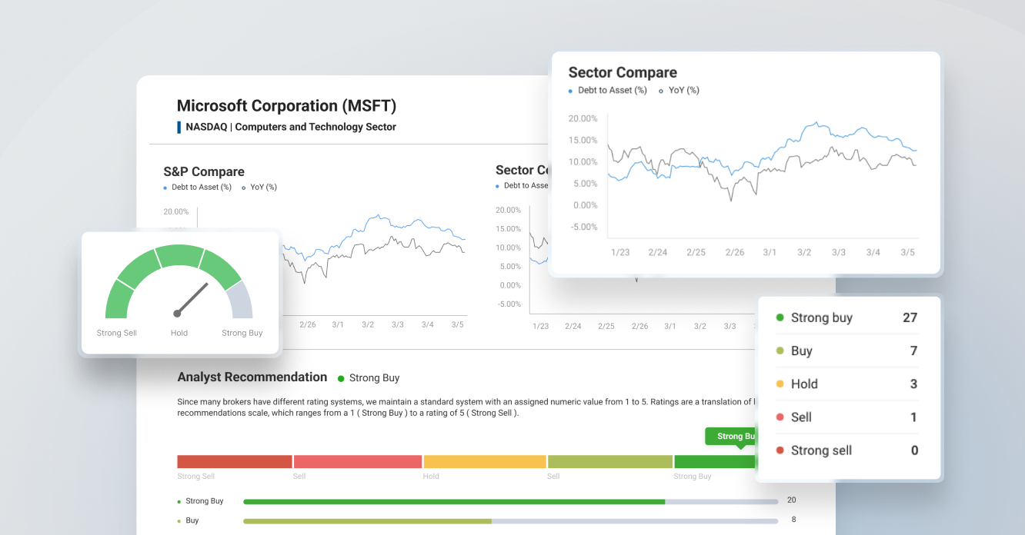Switch to the Analyst Recommendation section
The height and width of the screenshot is (535, 1025).
tap(252, 377)
